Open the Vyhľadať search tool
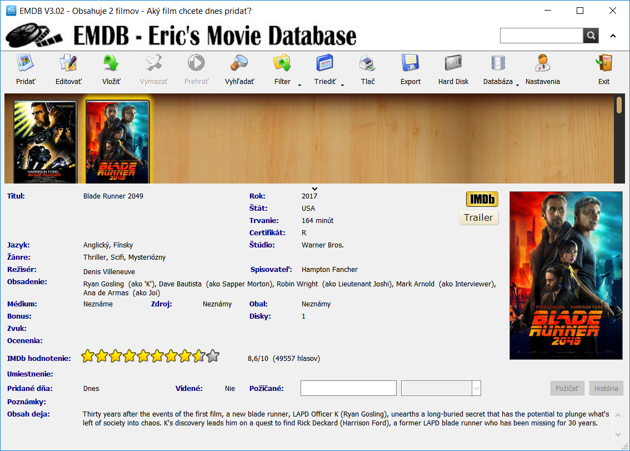630x451 pixels. tap(239, 63)
